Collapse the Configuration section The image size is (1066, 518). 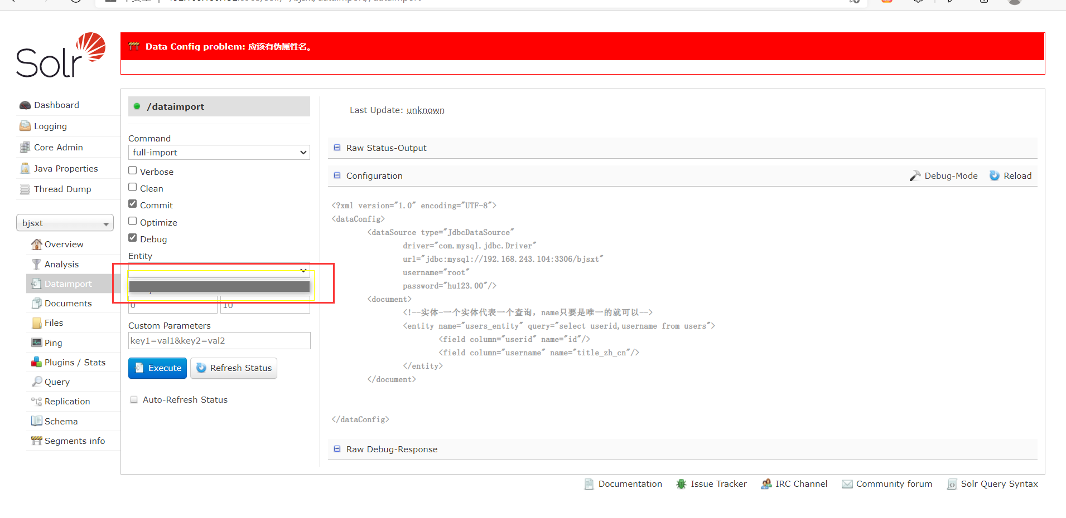(x=337, y=175)
